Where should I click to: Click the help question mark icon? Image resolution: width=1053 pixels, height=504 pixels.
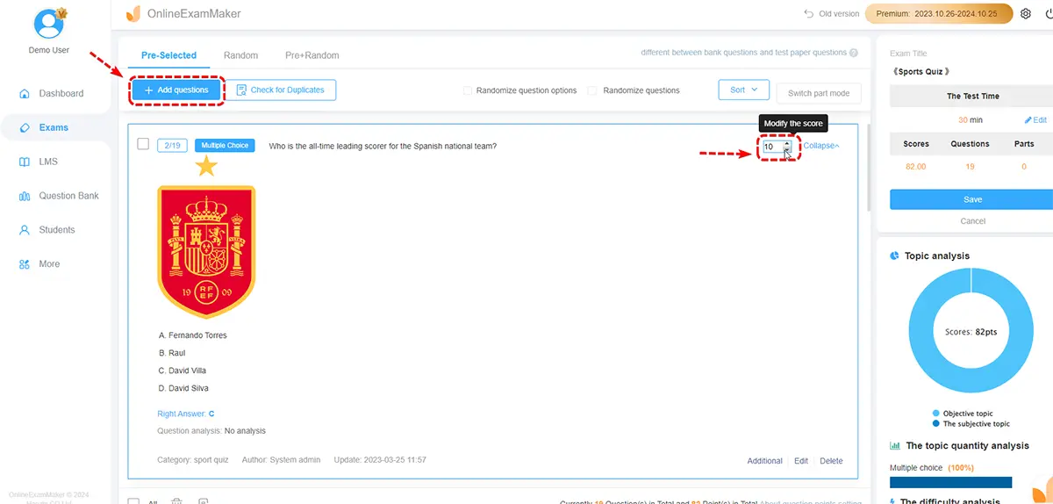(x=853, y=53)
